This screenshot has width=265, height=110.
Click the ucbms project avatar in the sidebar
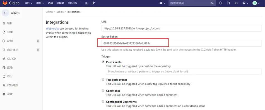point(5,13)
